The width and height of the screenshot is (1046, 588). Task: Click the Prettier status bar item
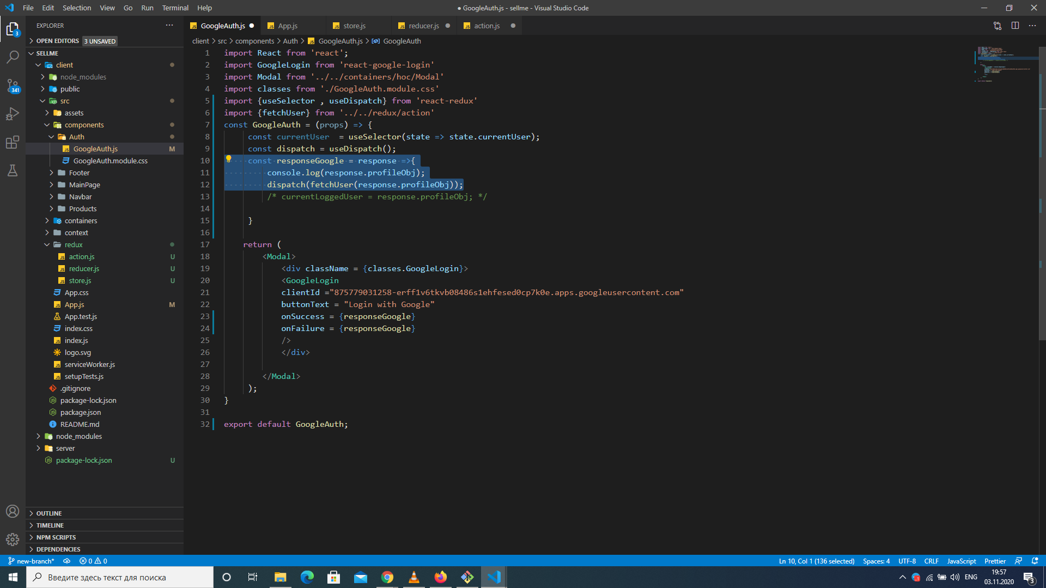(x=995, y=561)
